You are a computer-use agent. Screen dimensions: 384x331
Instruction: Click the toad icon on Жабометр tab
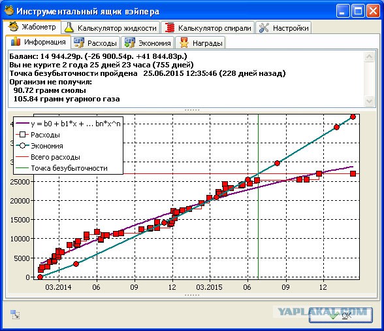pos(13,27)
